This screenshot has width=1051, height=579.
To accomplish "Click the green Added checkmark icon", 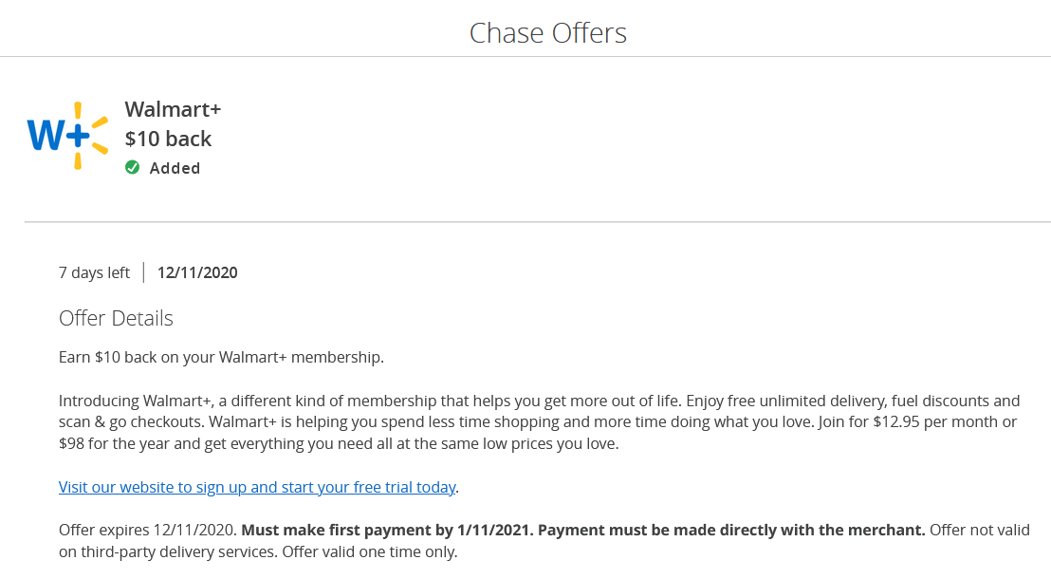I will (x=133, y=168).
